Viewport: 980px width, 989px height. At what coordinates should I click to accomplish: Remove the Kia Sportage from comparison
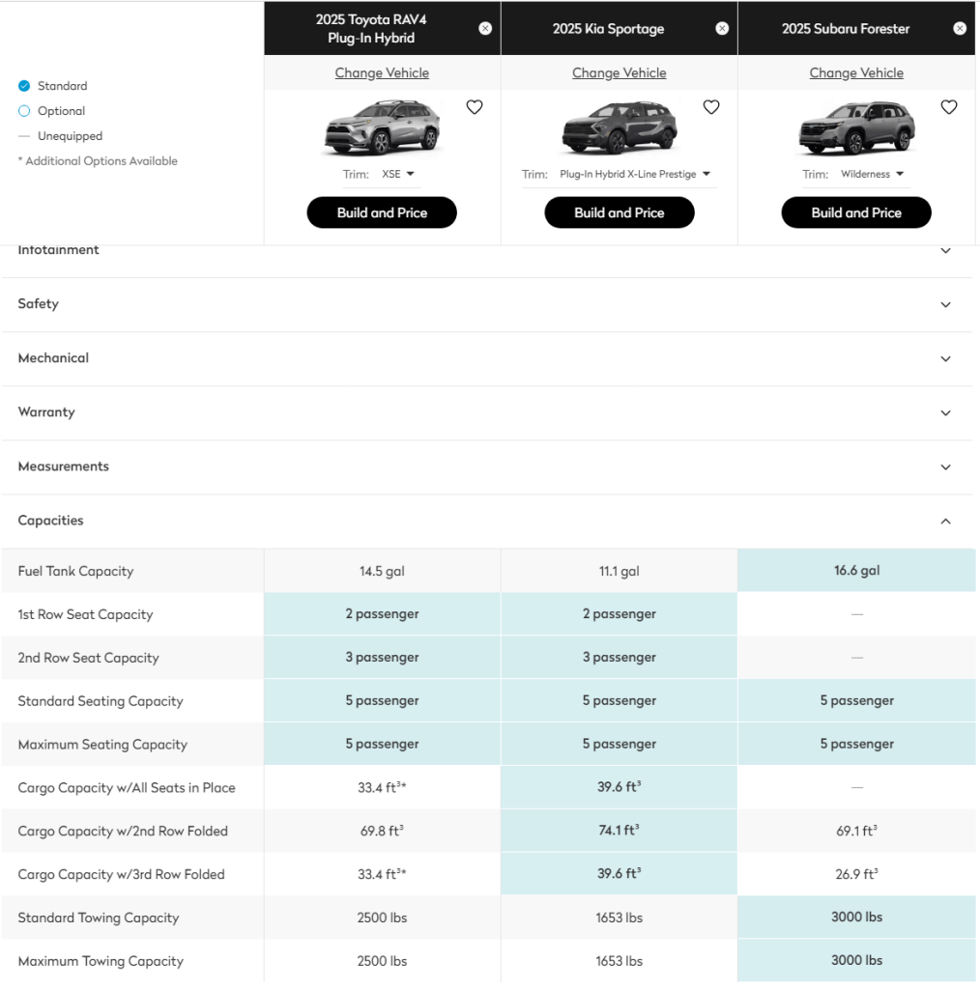pyautogui.click(x=722, y=29)
